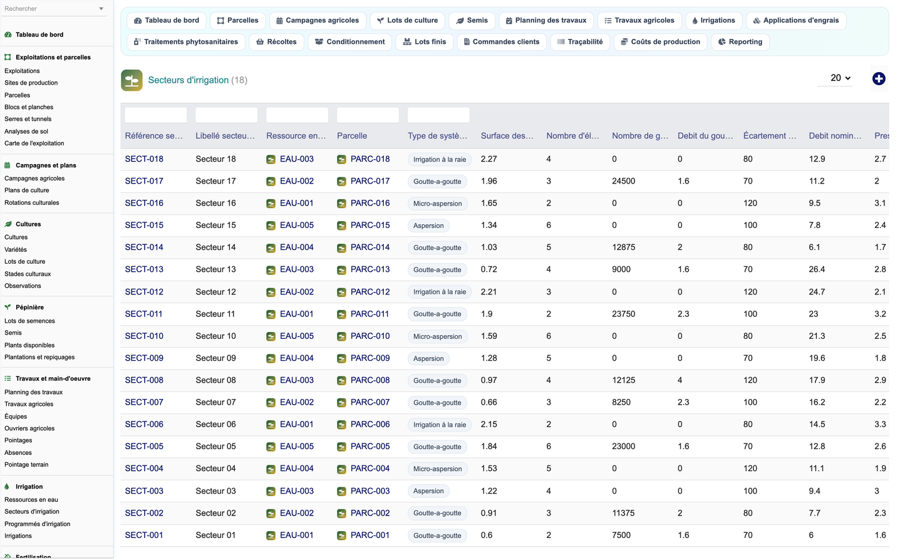Viewport: 905px width, 560px height.
Task: Click the Pépinière sprout icon in sidebar
Action: [8, 308]
